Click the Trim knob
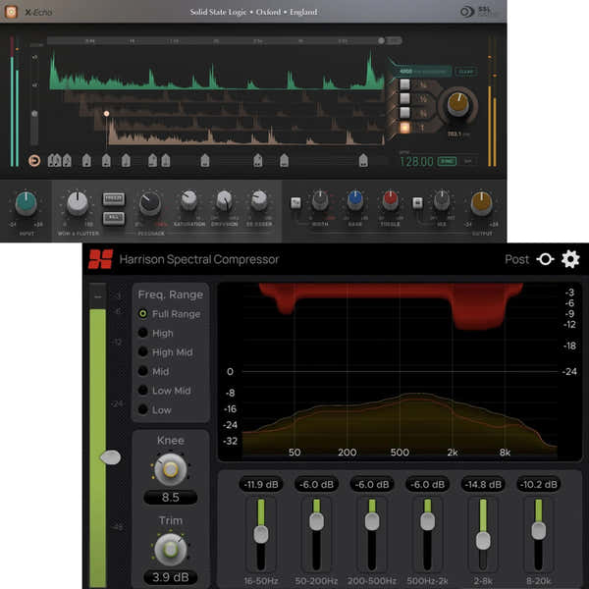The image size is (589, 589). coord(171,550)
